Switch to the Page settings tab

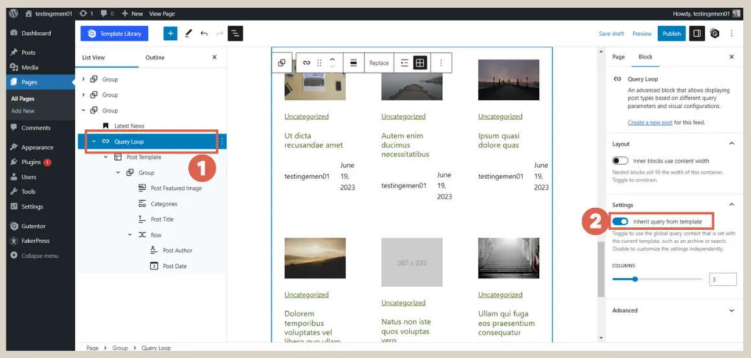coord(618,57)
